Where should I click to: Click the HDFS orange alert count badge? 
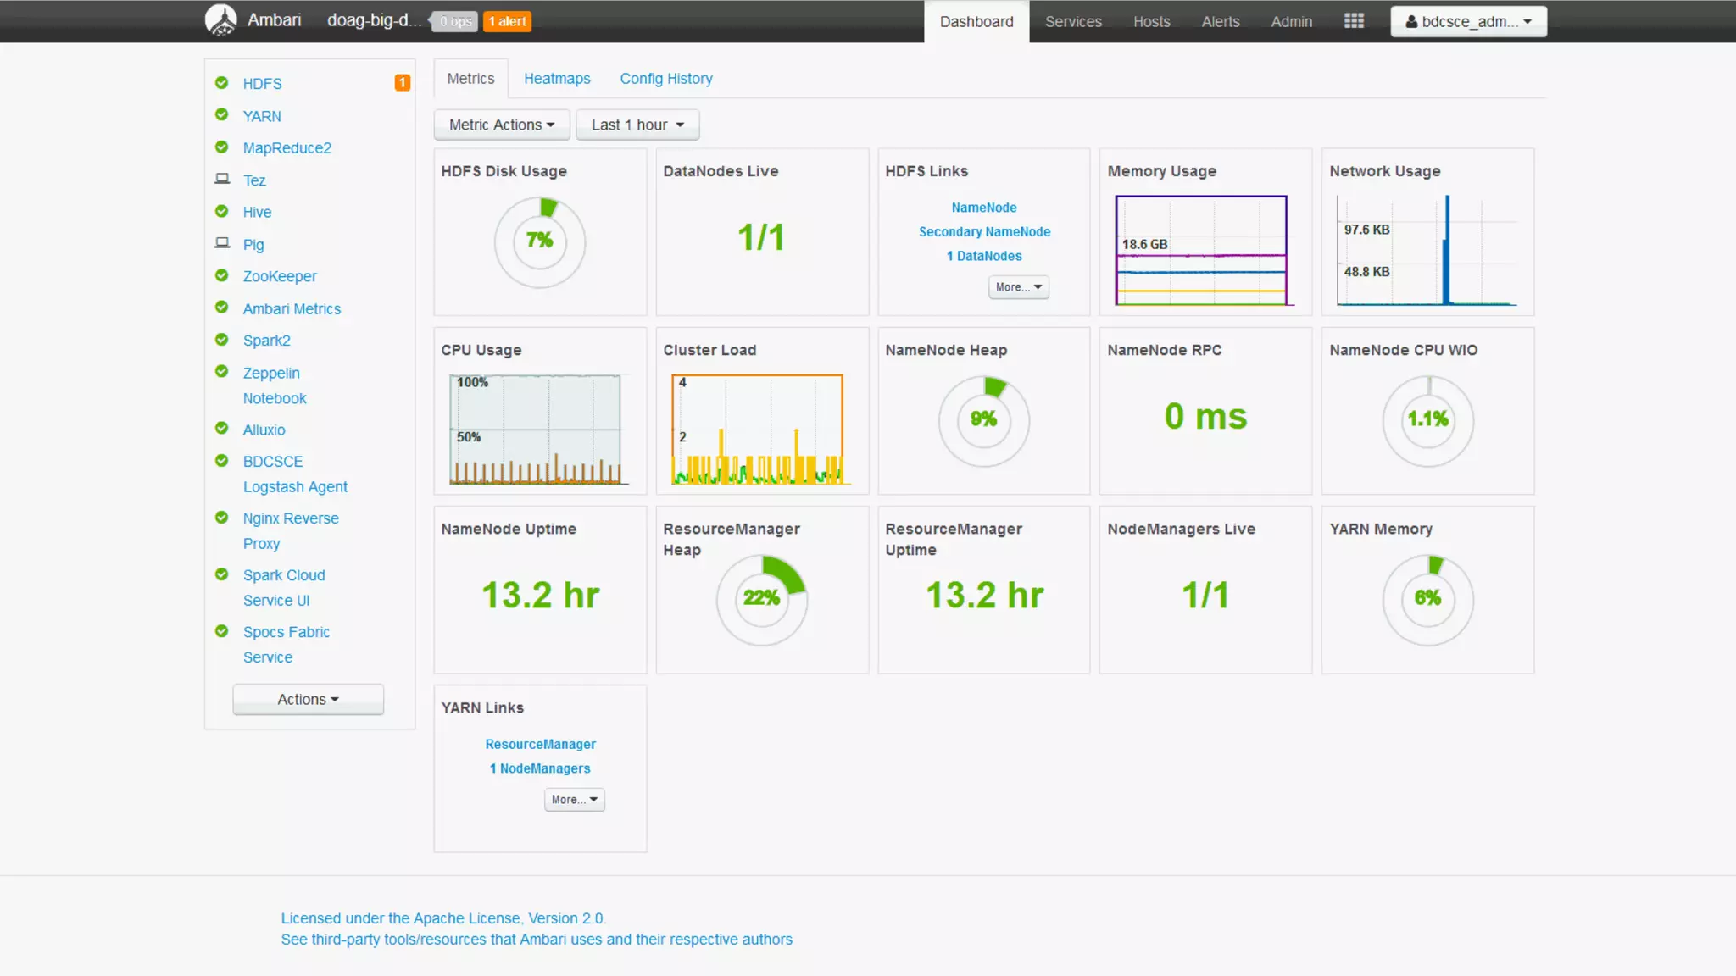(402, 83)
